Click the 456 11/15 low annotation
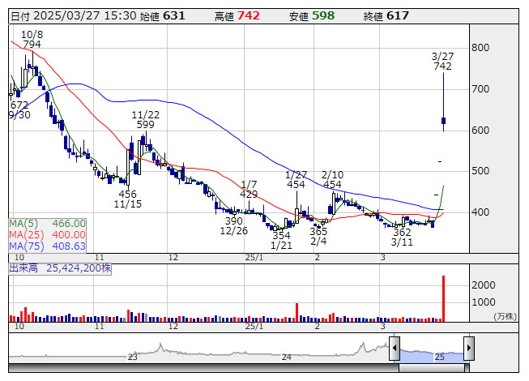 point(127,199)
